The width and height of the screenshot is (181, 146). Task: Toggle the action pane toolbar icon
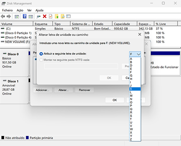(31, 17)
